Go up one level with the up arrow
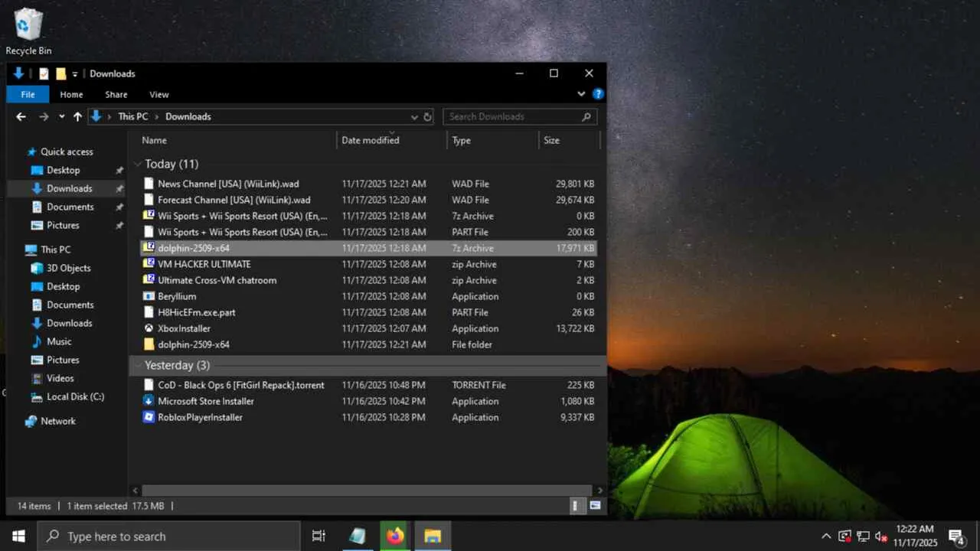 [x=77, y=116]
